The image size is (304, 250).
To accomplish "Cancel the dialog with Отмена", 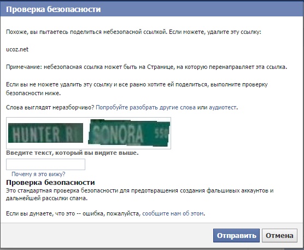I will (x=279, y=235).
